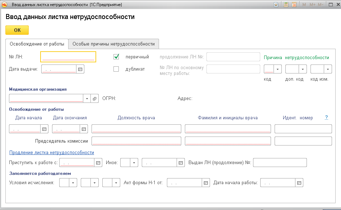Screen dimensions: 341x210
Task: Uncheck the первичный checkbox
Action: (116, 57)
